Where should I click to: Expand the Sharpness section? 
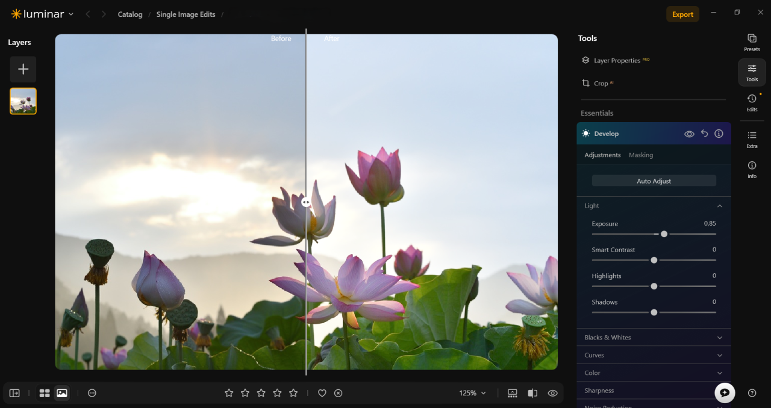(x=654, y=390)
